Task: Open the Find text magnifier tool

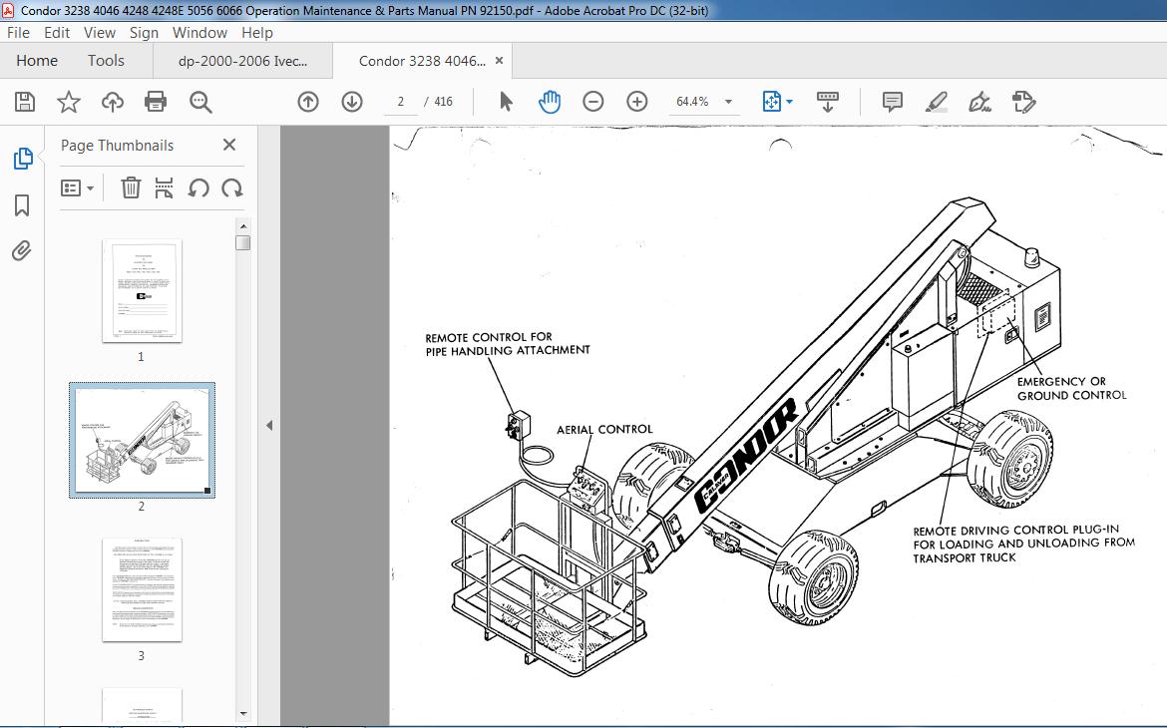Action: coord(200,102)
